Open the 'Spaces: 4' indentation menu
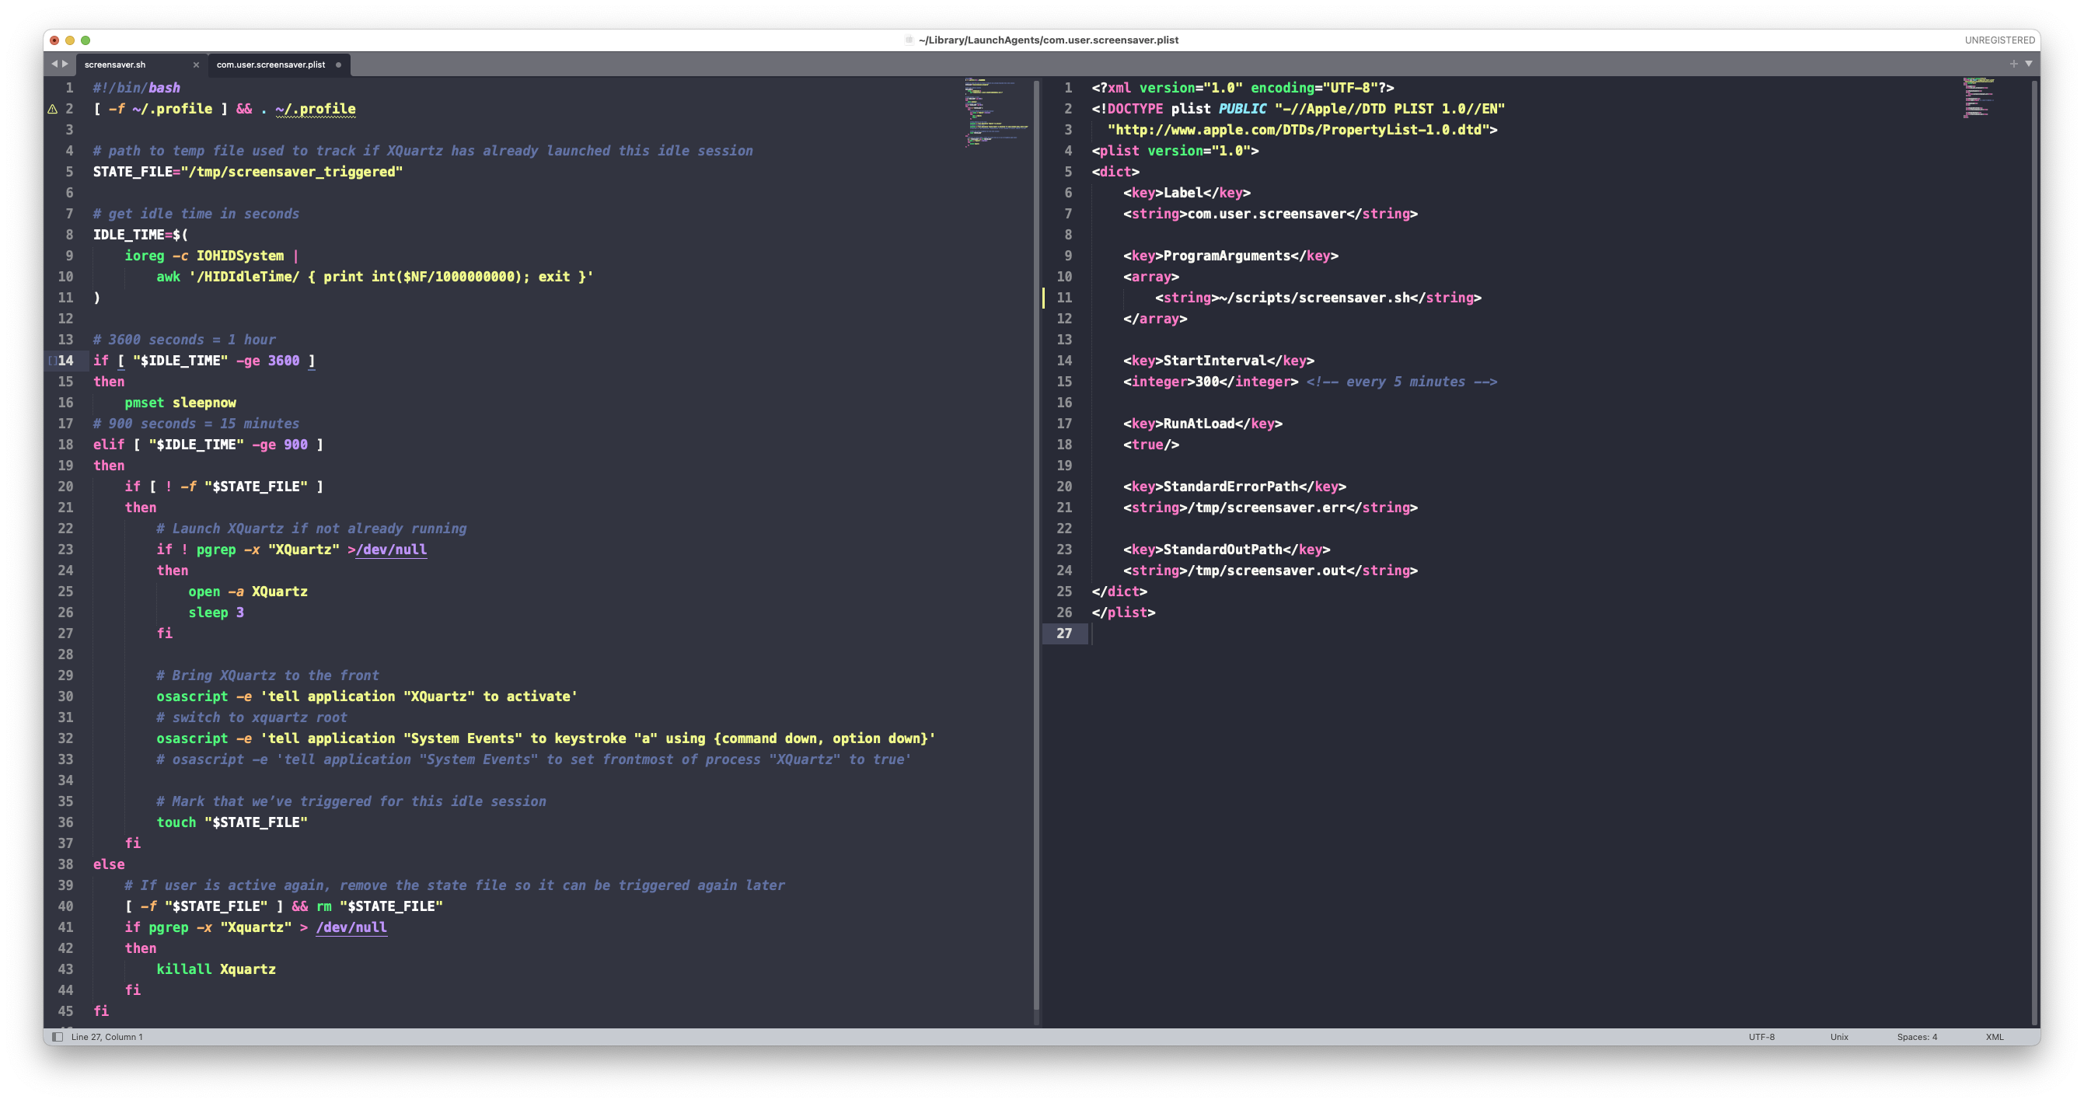Viewport: 2084px width, 1103px height. click(x=1917, y=1037)
